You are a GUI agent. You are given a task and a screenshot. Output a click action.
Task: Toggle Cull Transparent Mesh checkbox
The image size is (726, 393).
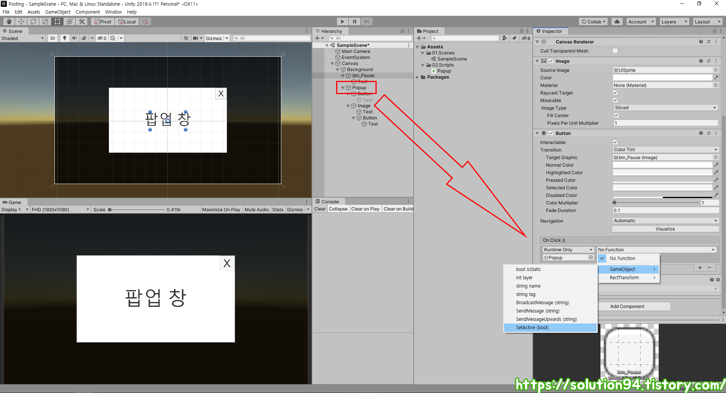pyautogui.click(x=615, y=51)
